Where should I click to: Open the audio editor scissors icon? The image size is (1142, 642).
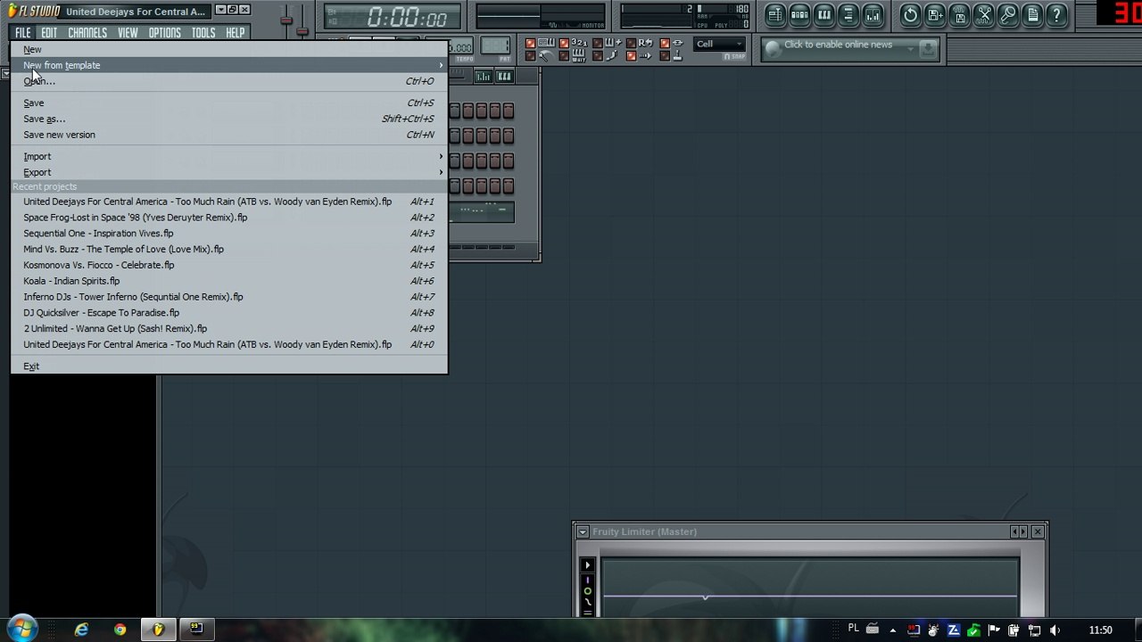click(x=983, y=15)
